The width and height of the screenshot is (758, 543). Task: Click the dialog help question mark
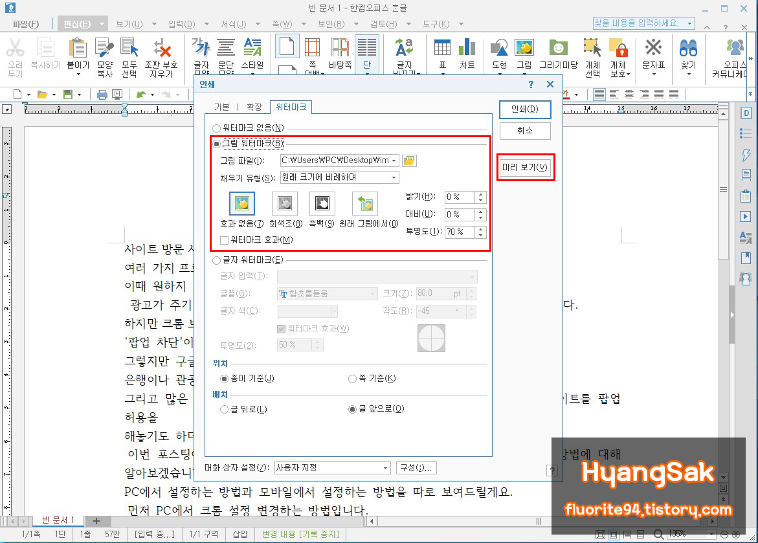(531, 85)
